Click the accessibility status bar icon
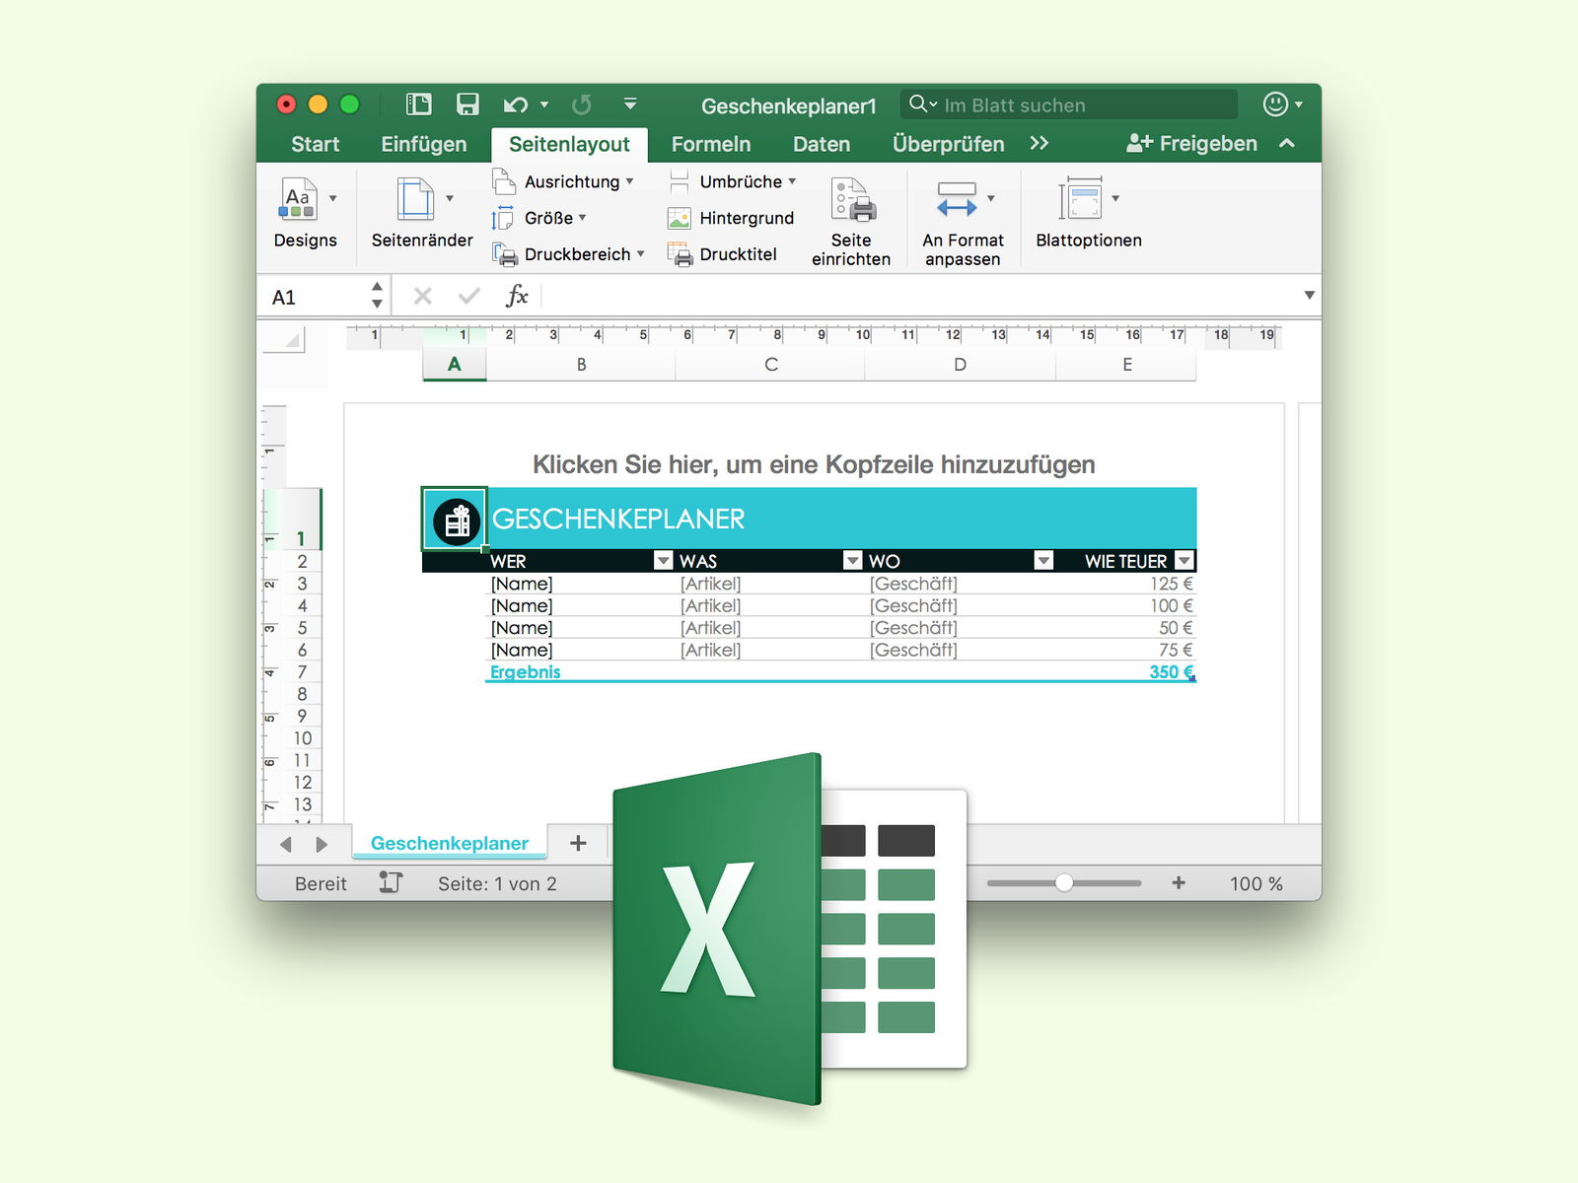 coord(391,883)
